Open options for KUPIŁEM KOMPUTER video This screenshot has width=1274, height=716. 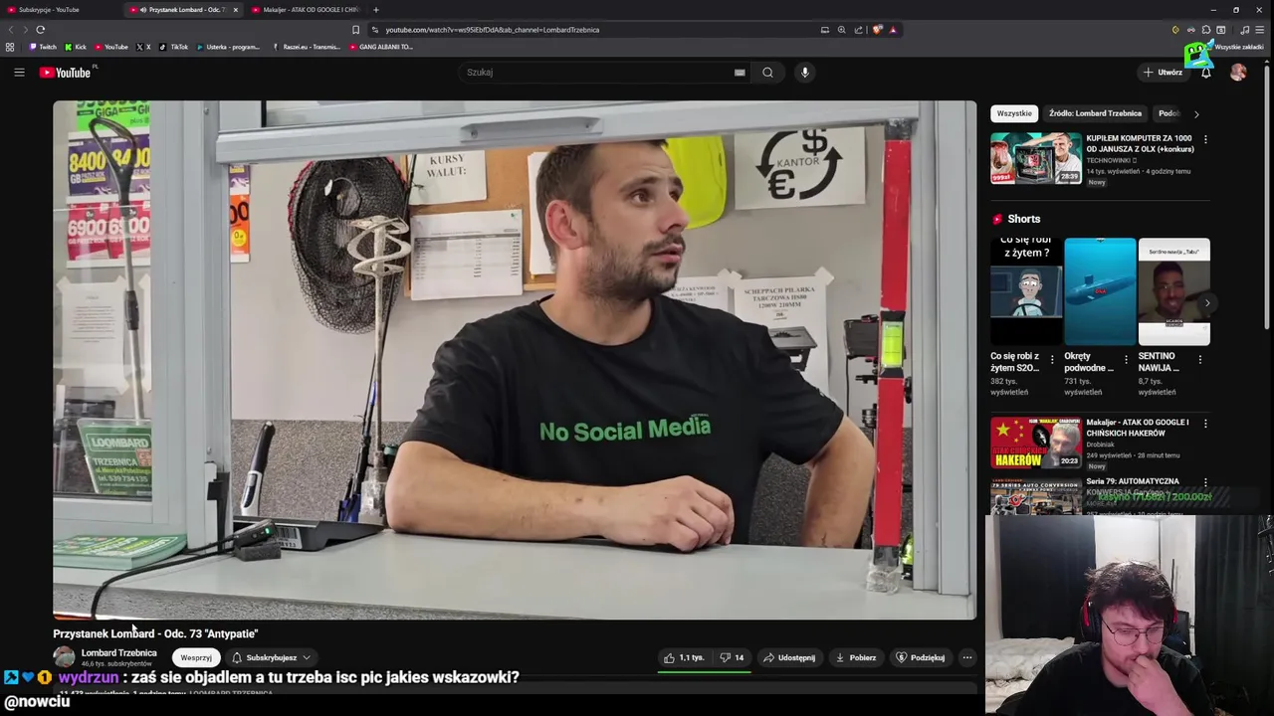1205,139
